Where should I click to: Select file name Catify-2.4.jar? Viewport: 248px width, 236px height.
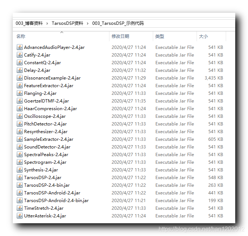tap(37, 55)
